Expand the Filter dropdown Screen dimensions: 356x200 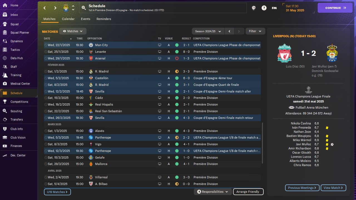tap(255, 31)
